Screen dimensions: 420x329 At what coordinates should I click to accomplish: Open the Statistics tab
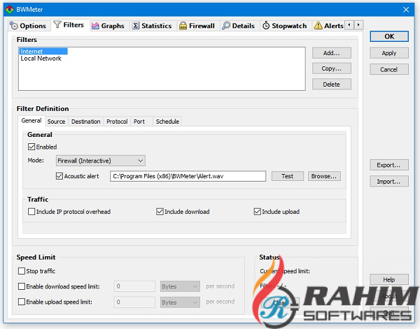pyautogui.click(x=152, y=26)
